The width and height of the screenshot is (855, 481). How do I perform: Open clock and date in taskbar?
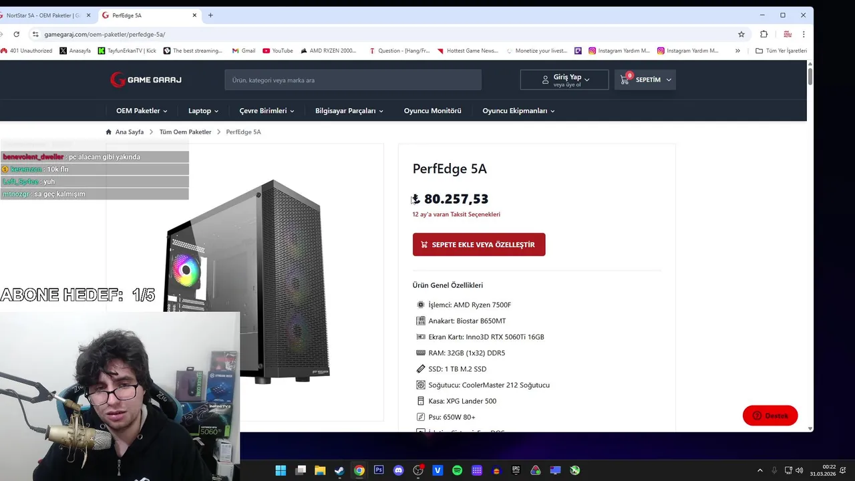click(x=823, y=470)
